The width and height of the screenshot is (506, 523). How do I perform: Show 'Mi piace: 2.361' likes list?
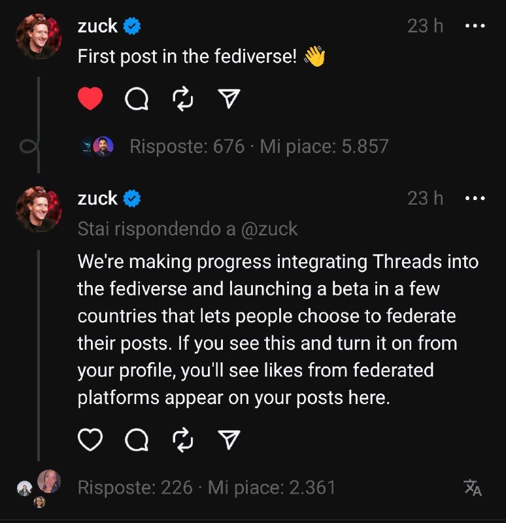271,488
